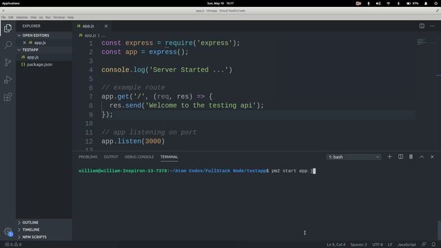This screenshot has width=441, height=248.
Task: Open the Applications menu in top bar
Action: (x=11, y=3)
